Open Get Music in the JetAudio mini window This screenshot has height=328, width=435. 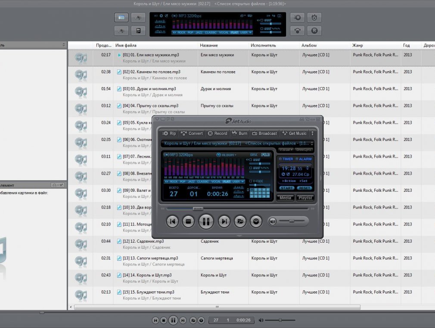pos(294,133)
